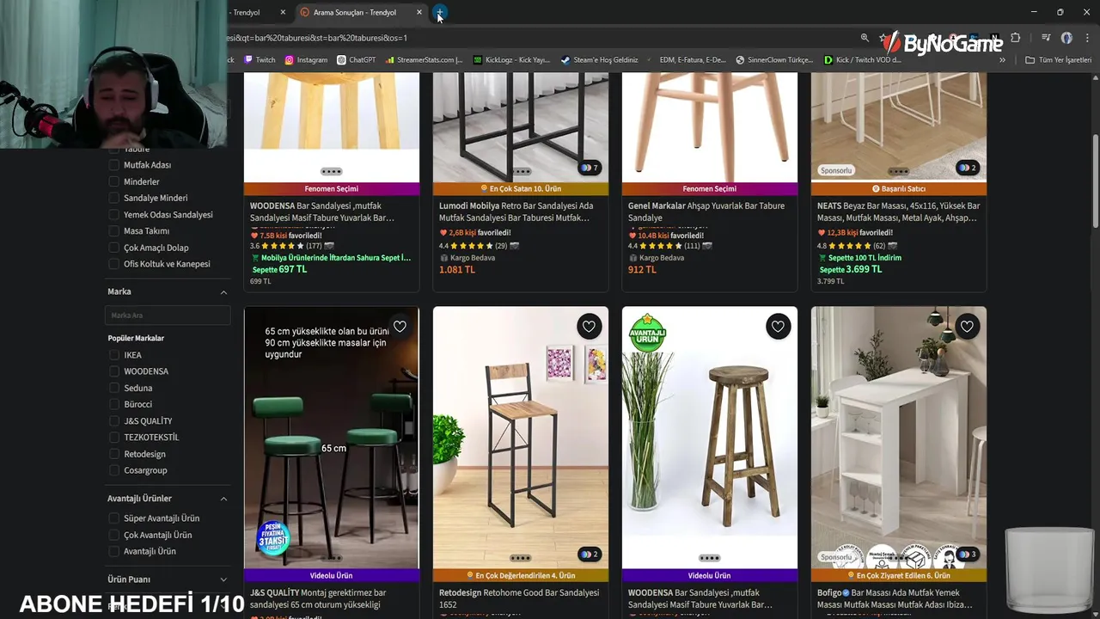Tick the Çok Avantajlı Ürün checkbox
Image resolution: width=1100 pixels, height=619 pixels.
pyautogui.click(x=113, y=535)
